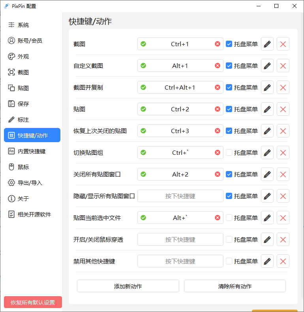The width and height of the screenshot is (304, 312).
Task: Delete the 截图 action with red X
Action: [x=283, y=44]
